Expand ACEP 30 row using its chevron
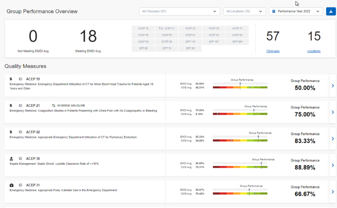337x208 pixels. [332, 165]
